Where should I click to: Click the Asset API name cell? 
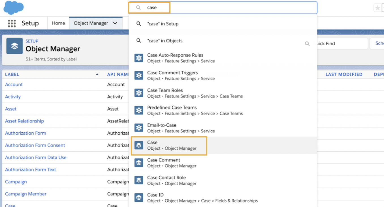pos(113,109)
